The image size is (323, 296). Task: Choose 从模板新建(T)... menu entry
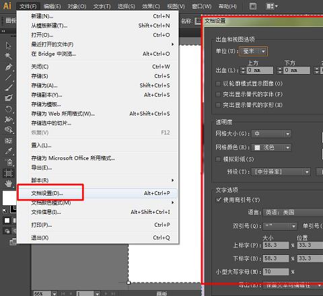pyautogui.click(x=98, y=26)
